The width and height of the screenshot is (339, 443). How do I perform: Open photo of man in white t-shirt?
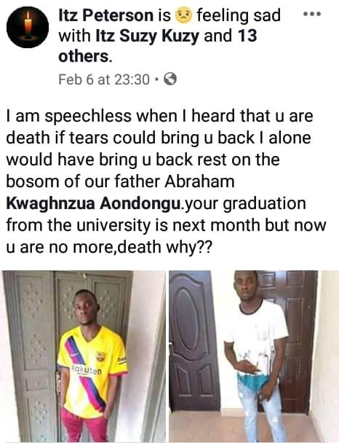point(254,356)
